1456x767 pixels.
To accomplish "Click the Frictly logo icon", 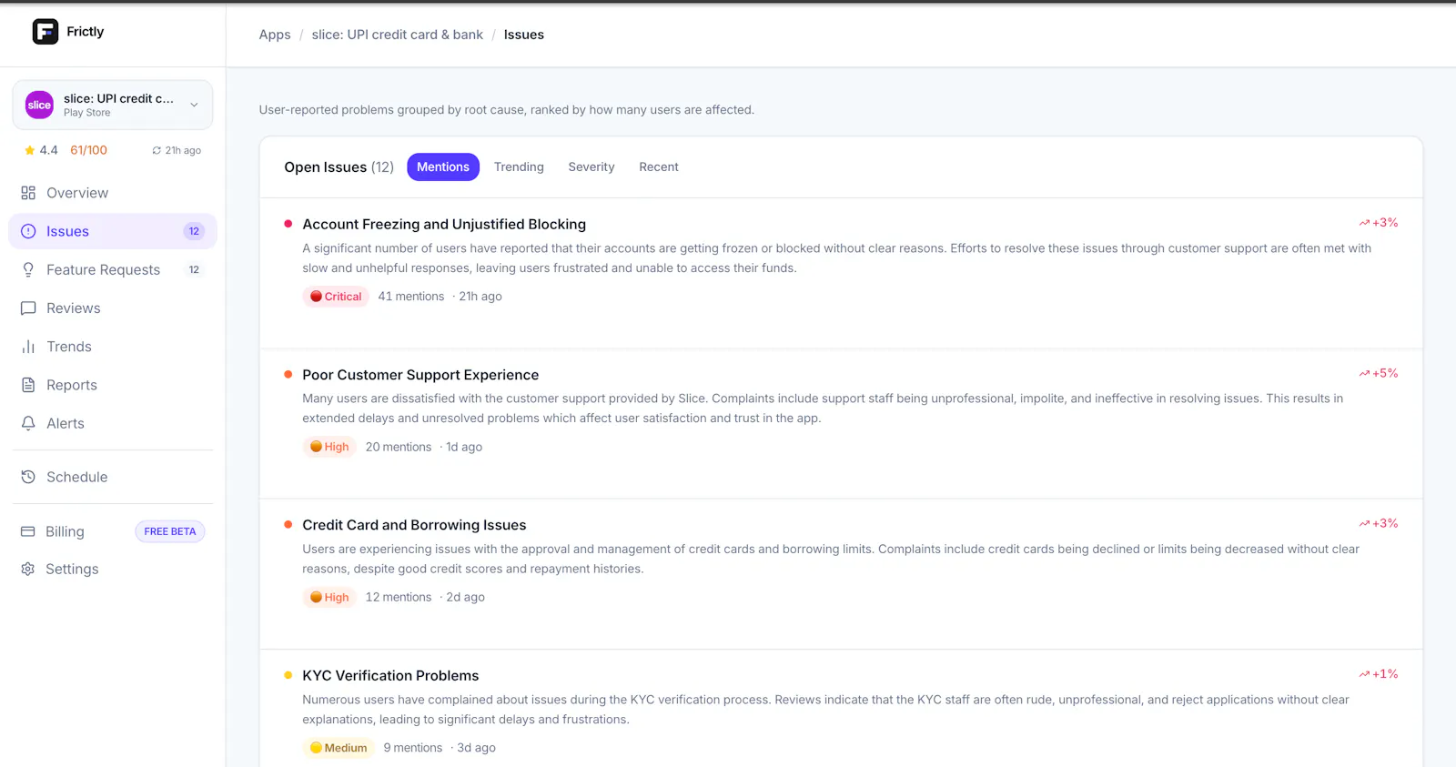I will pyautogui.click(x=45, y=32).
